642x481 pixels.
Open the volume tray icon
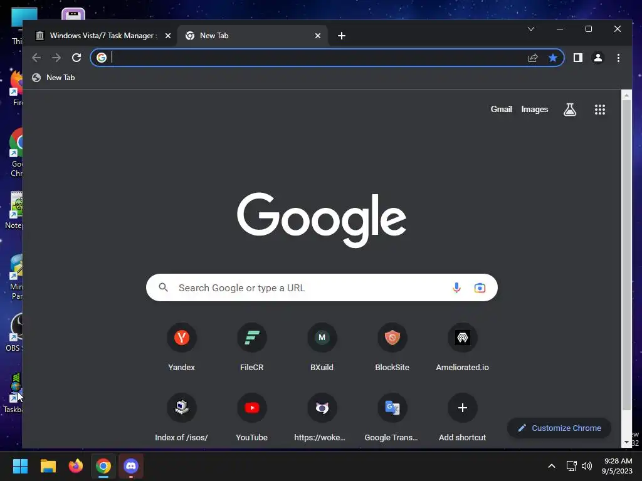pos(587,466)
